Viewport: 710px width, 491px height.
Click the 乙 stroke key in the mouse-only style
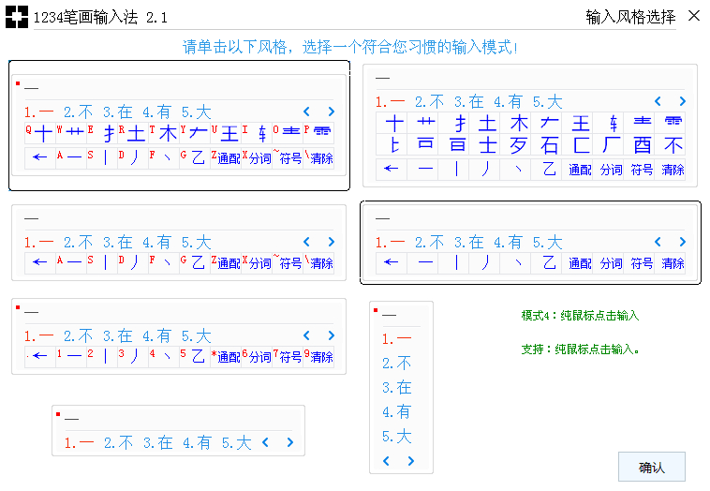(550, 263)
